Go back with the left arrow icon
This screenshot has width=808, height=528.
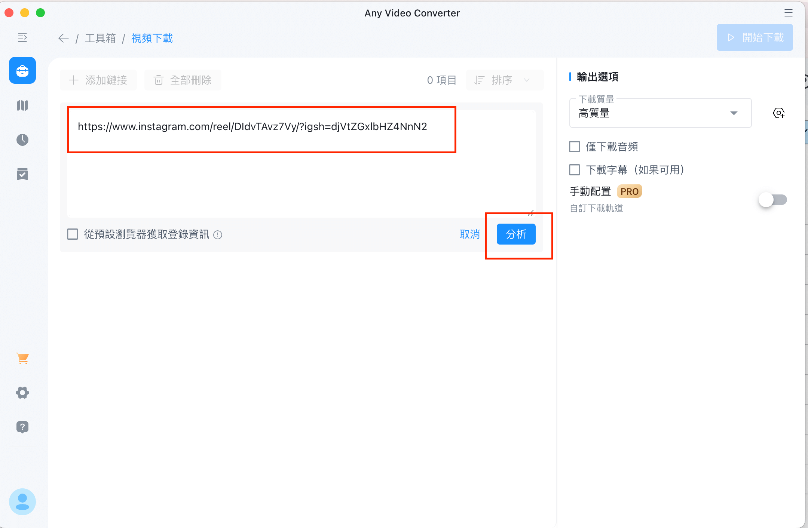[x=64, y=38]
